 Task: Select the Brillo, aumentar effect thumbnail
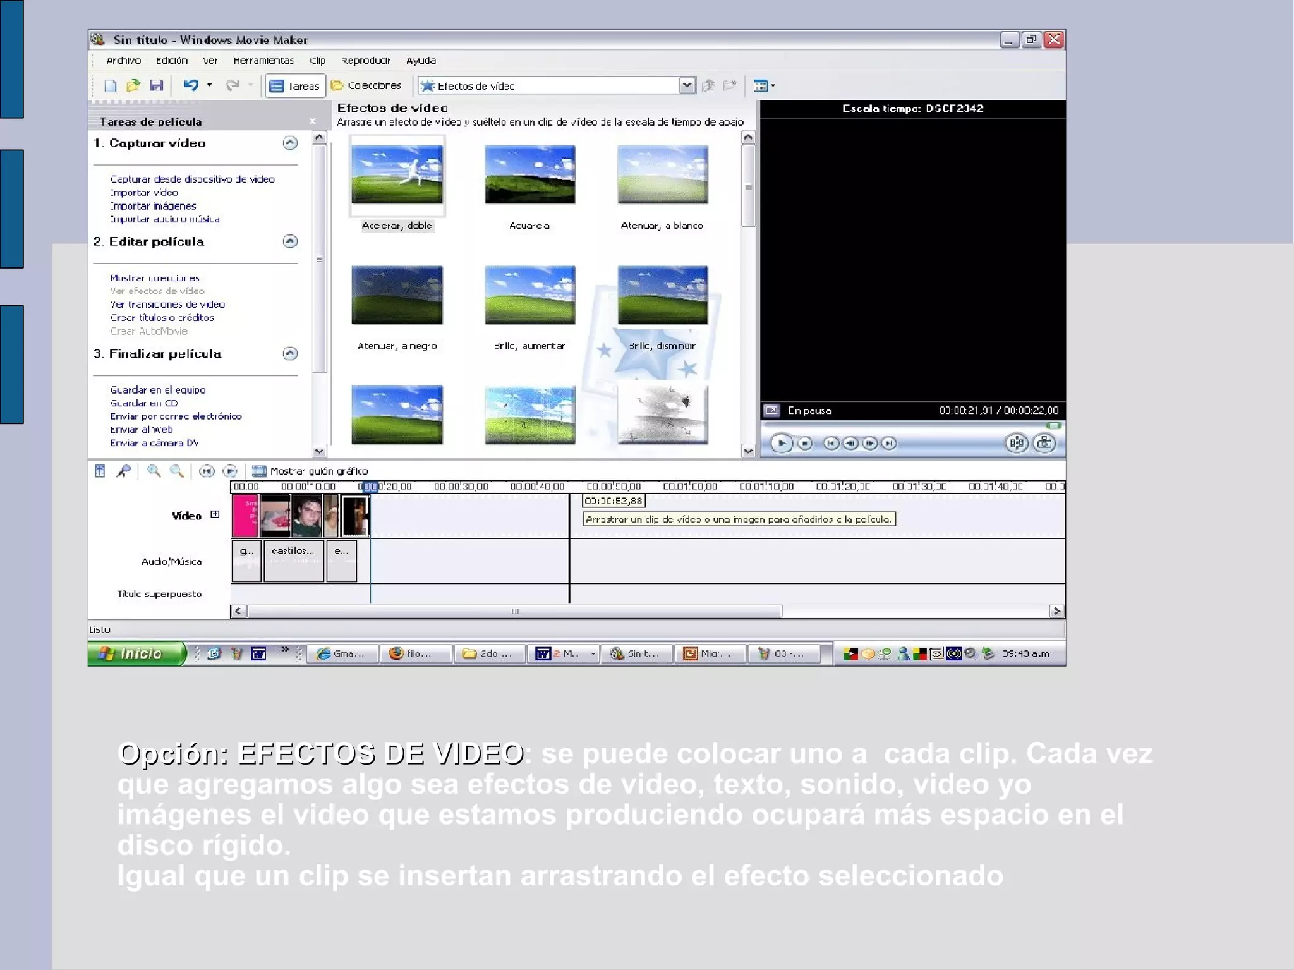[529, 295]
